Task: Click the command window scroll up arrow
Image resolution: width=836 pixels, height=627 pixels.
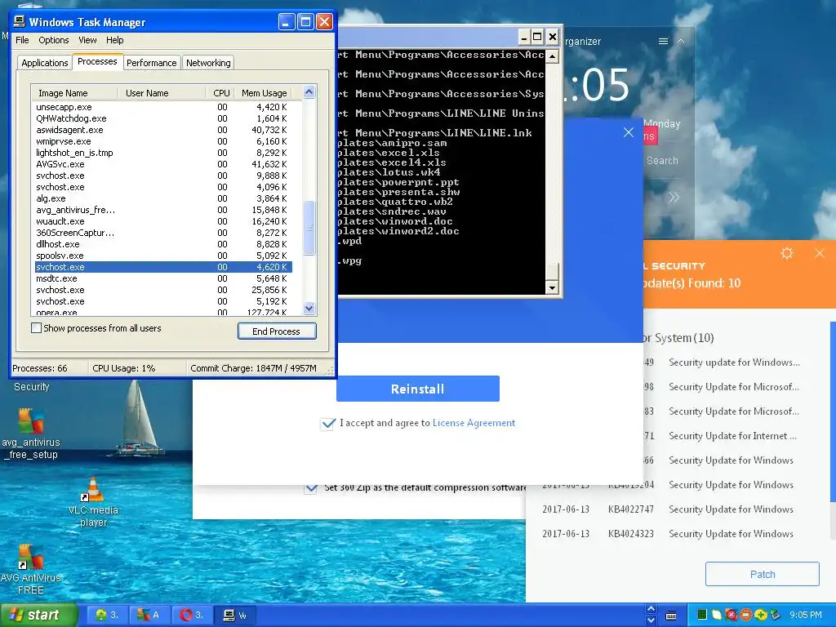Action: [553, 56]
